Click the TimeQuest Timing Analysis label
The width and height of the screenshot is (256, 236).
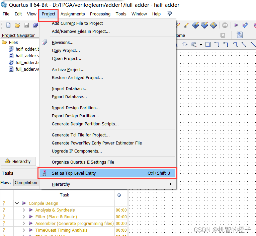[61, 230]
